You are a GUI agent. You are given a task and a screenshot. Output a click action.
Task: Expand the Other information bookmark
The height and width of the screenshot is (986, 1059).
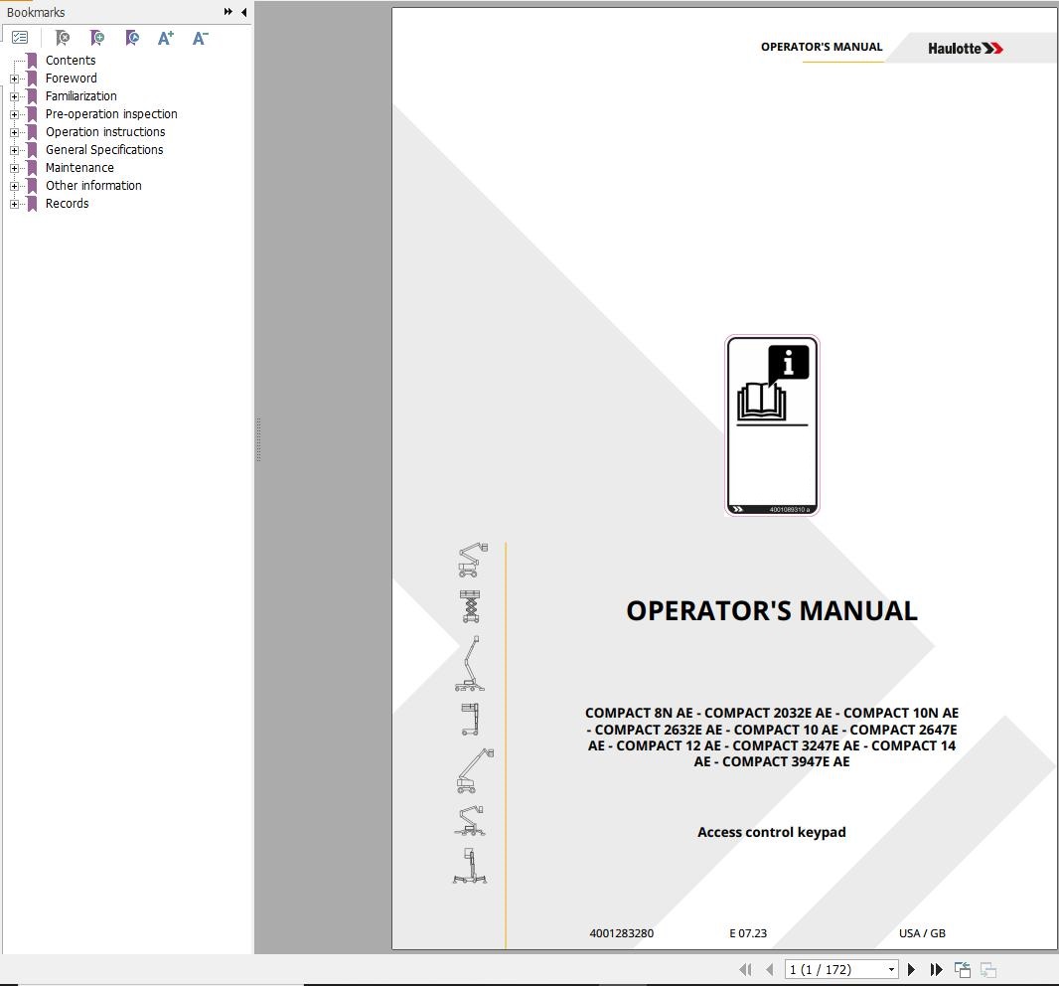coord(14,186)
